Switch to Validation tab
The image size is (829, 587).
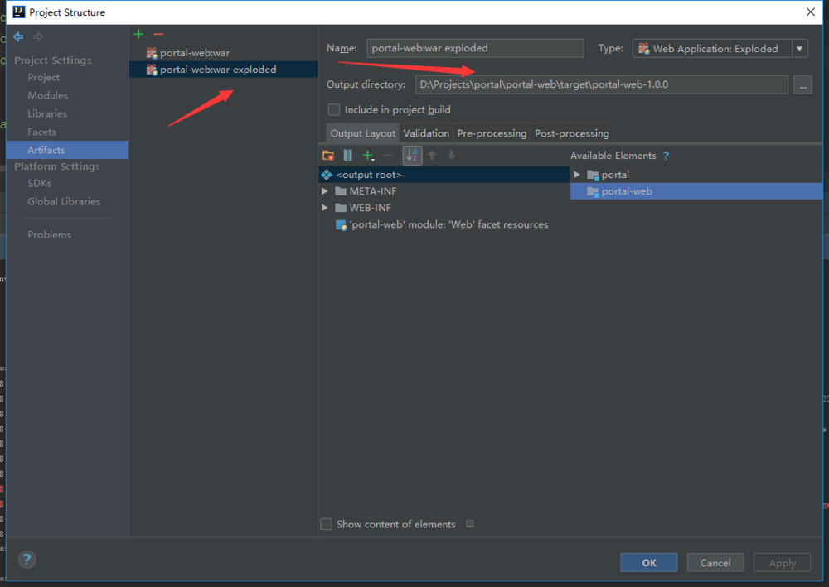tap(426, 133)
